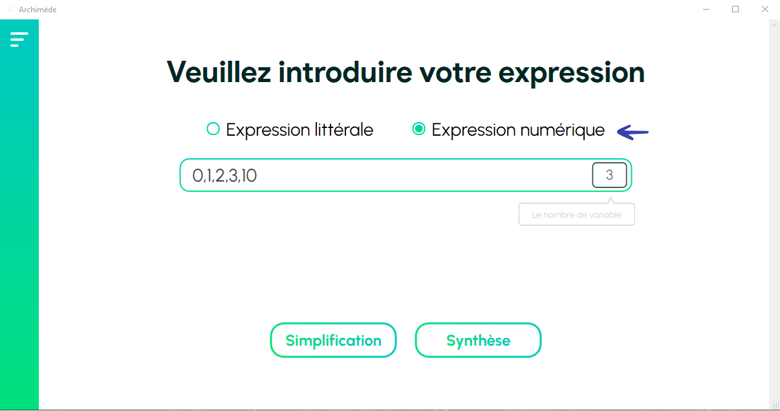
Task: Click the Archimède title bar text
Action: pyautogui.click(x=38, y=10)
